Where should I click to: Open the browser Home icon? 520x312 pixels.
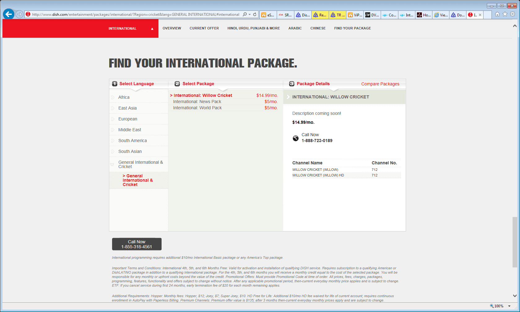pos(497,14)
